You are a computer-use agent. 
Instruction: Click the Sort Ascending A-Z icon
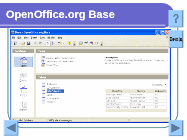(x=48, y=43)
